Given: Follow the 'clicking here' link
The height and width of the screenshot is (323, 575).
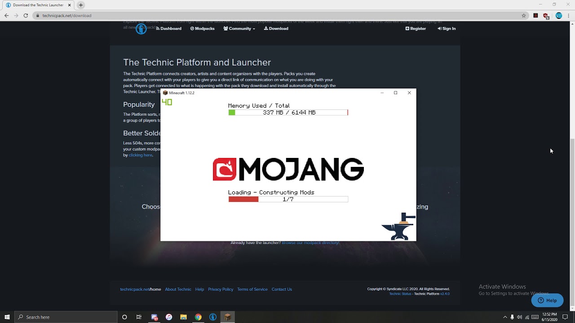Looking at the screenshot, I should coord(140,155).
